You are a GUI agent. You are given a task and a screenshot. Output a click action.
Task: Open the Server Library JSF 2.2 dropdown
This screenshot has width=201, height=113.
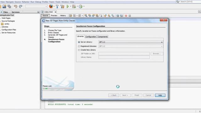(131, 42)
